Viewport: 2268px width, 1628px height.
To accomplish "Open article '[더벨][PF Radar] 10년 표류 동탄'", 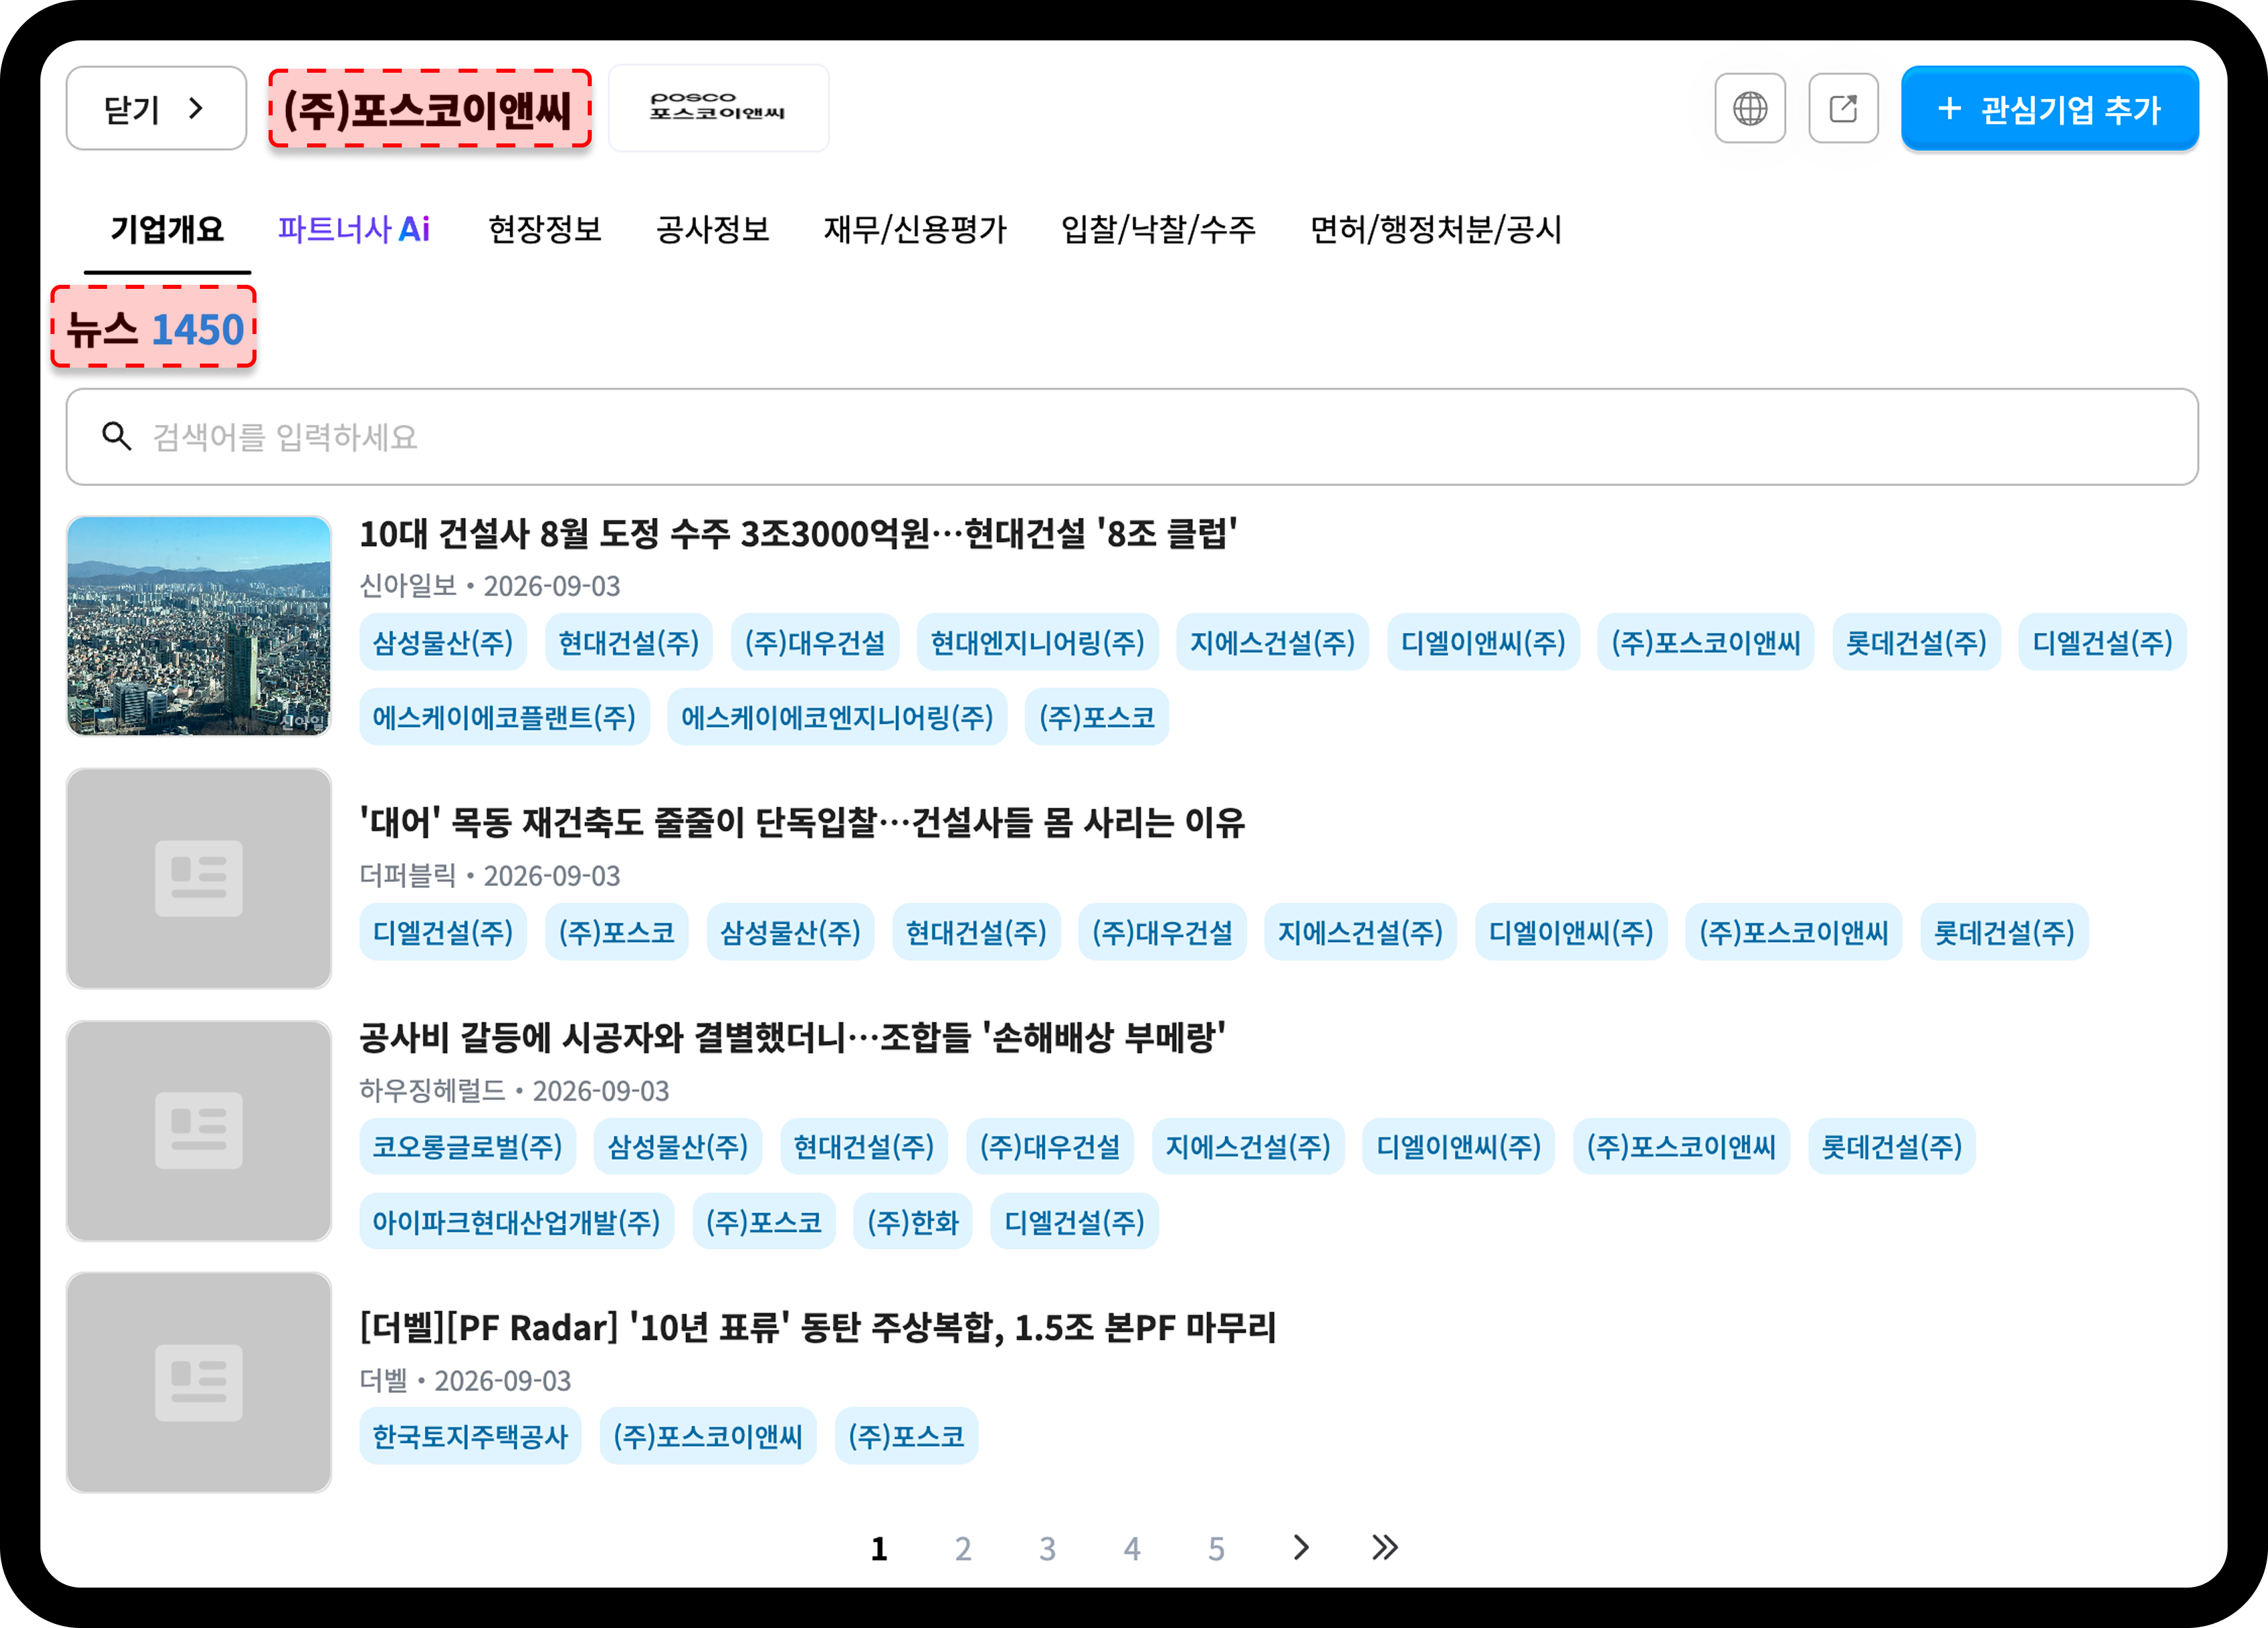I will point(818,1327).
